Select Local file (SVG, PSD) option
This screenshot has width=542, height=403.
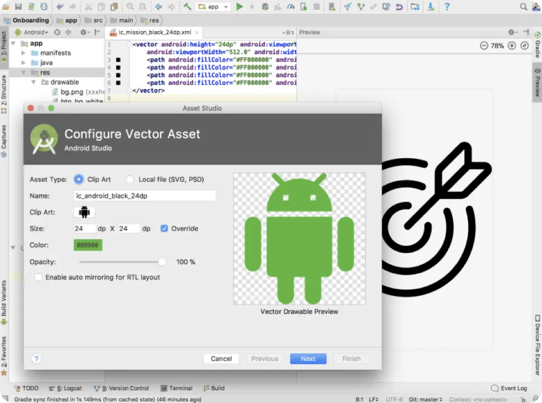[130, 179]
